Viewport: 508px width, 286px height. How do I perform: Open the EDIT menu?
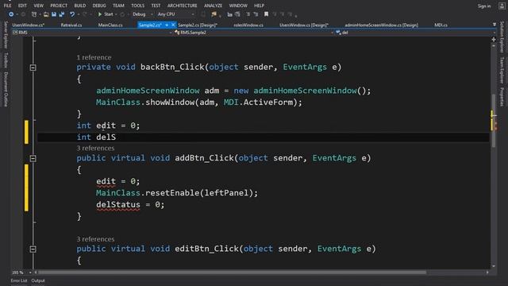point(22,6)
